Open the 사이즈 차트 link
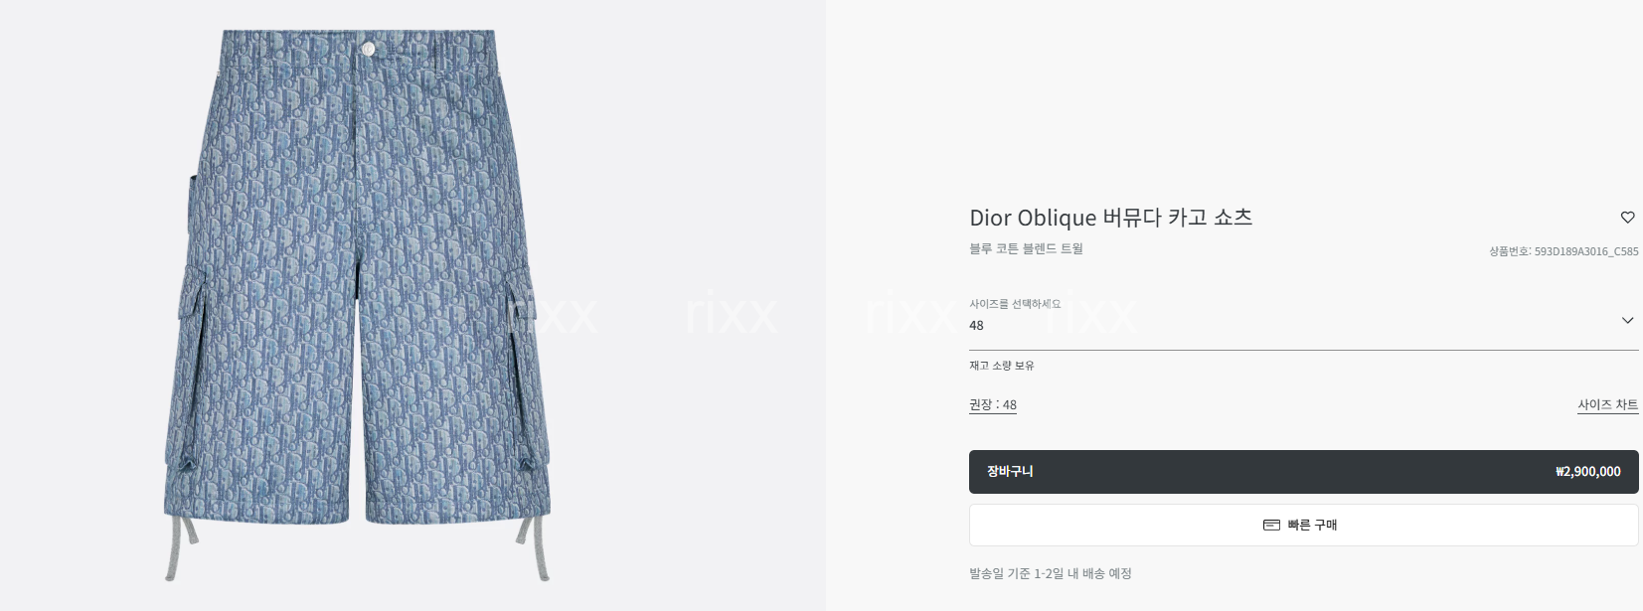The height and width of the screenshot is (611, 1643). tap(1607, 404)
